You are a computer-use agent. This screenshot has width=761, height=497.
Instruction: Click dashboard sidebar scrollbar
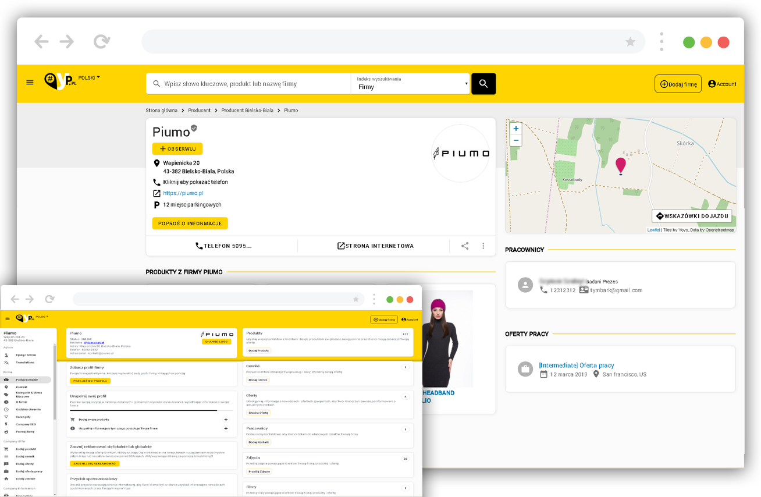55,381
